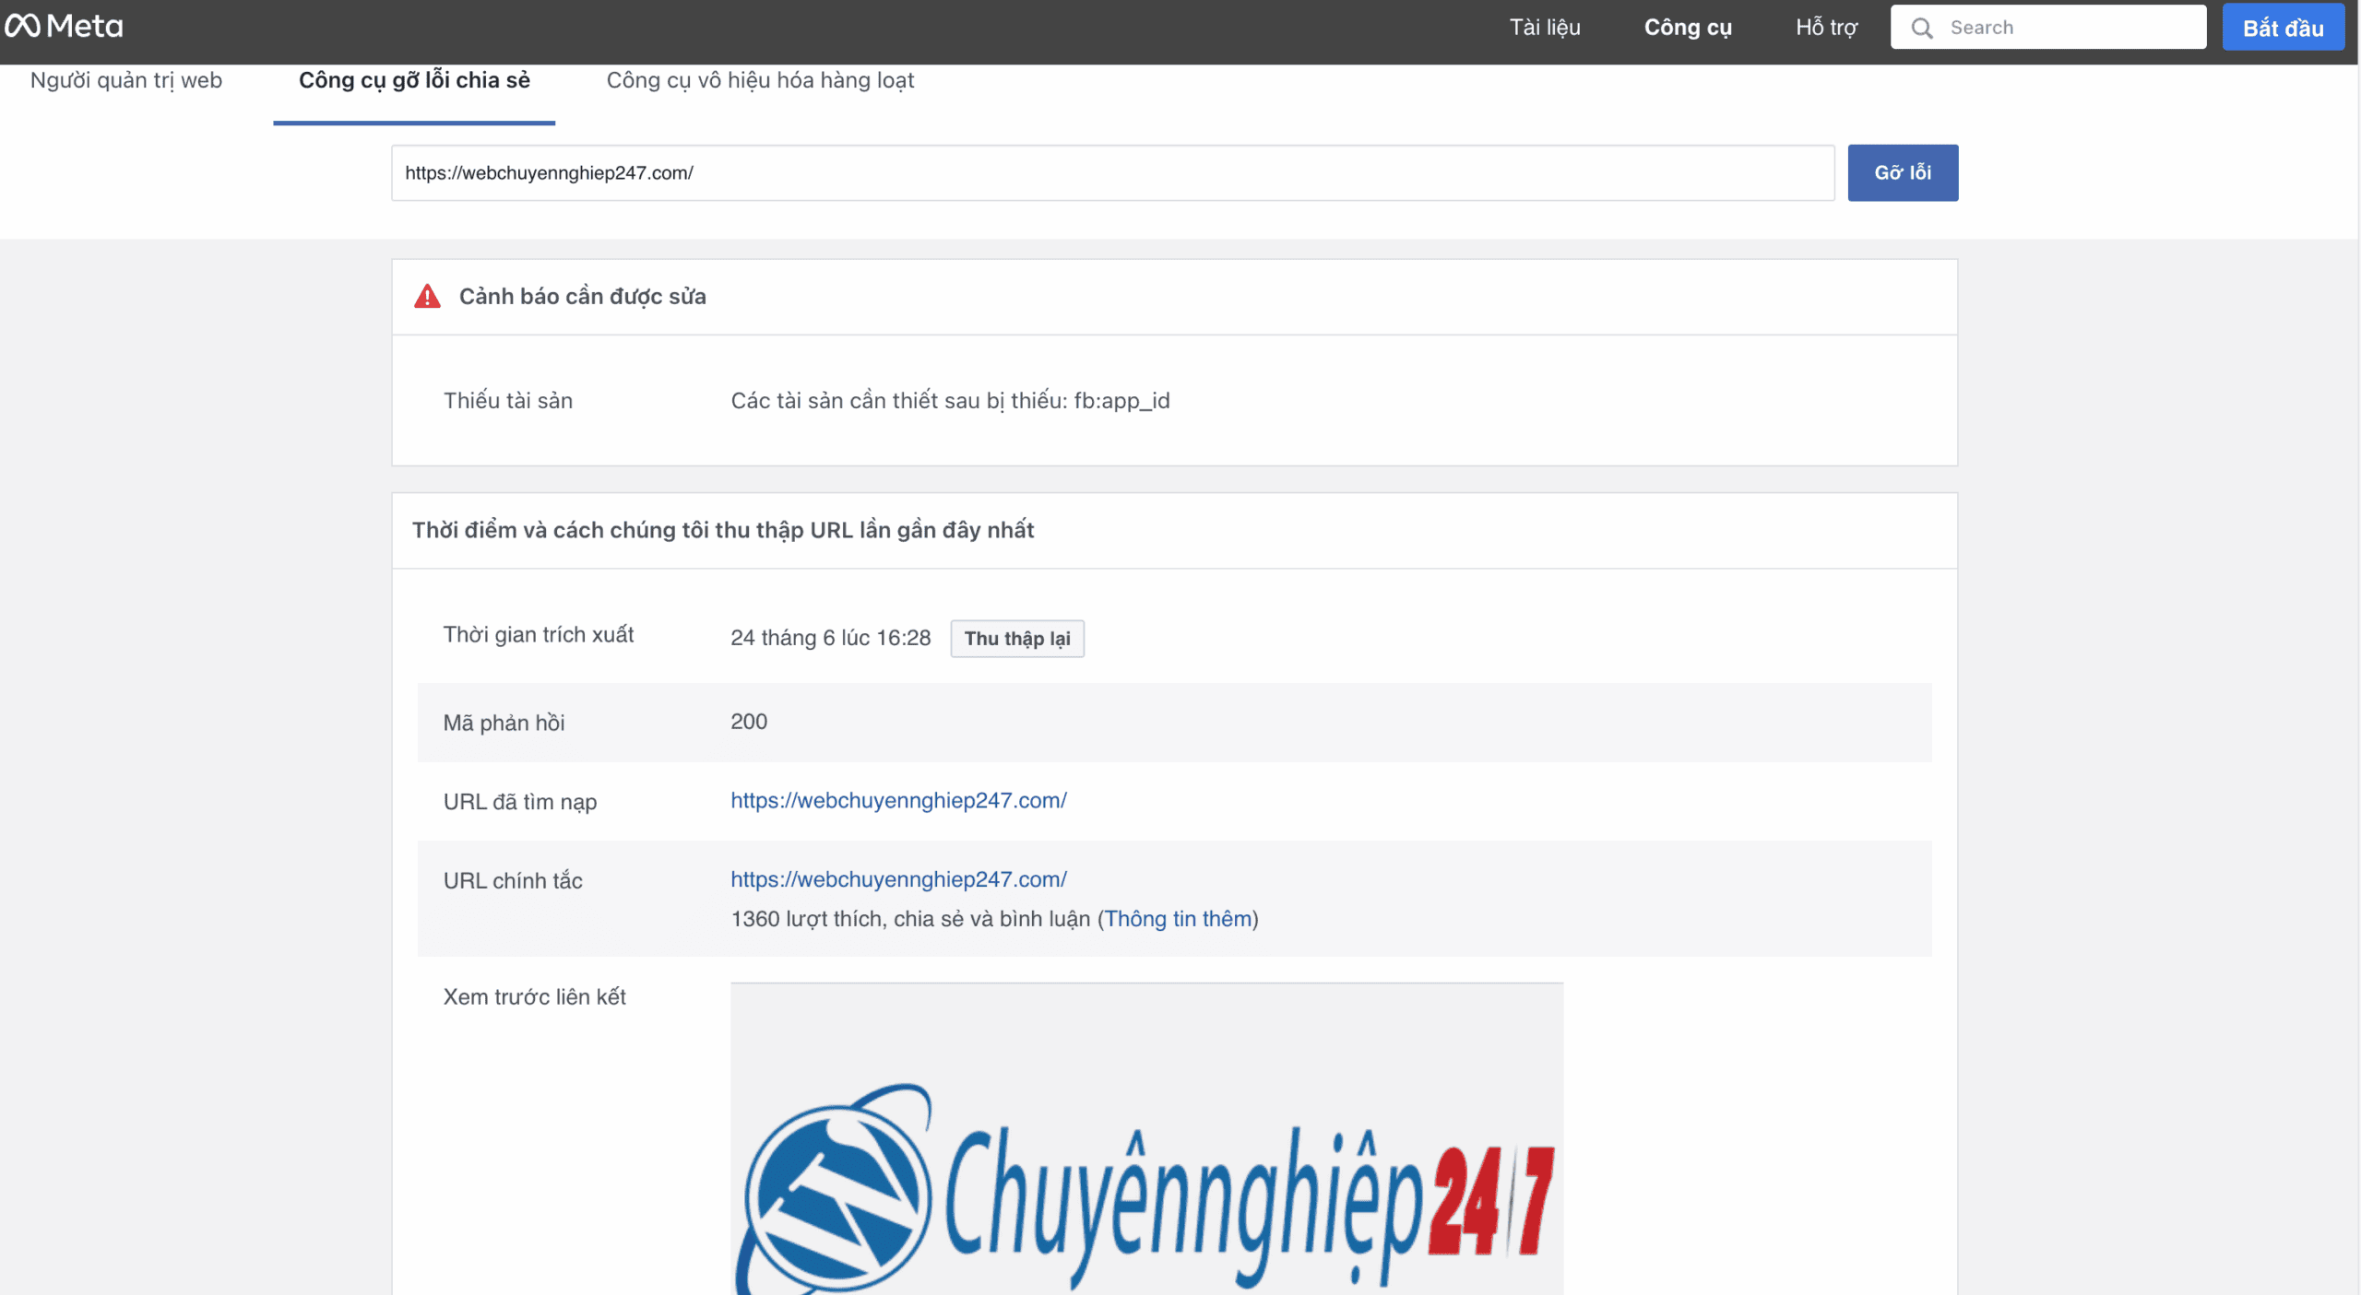Screen dimensions: 2361x1295
Task: Click the Meta logo
Action: tap(65, 26)
